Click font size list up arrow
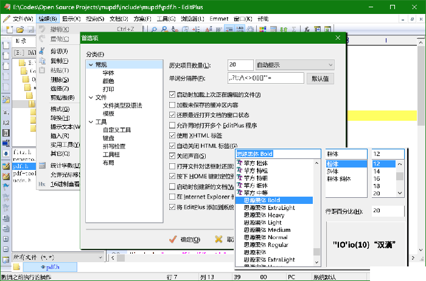This screenshot has height=281, width=426. (x=399, y=164)
